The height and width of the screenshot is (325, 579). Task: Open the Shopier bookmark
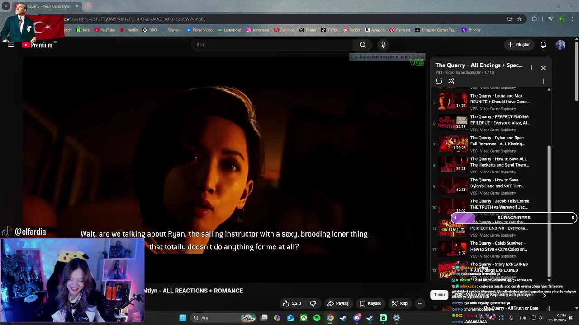pyautogui.click(x=471, y=30)
